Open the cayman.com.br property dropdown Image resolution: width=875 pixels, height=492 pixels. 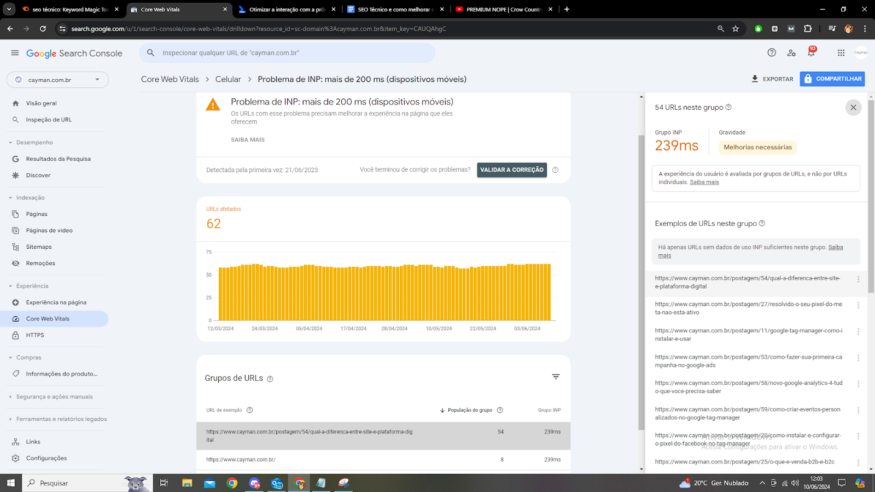pos(57,80)
